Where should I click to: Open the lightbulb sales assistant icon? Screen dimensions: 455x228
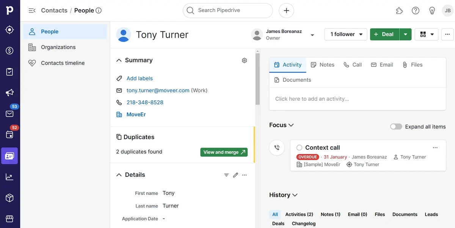pos(432,11)
